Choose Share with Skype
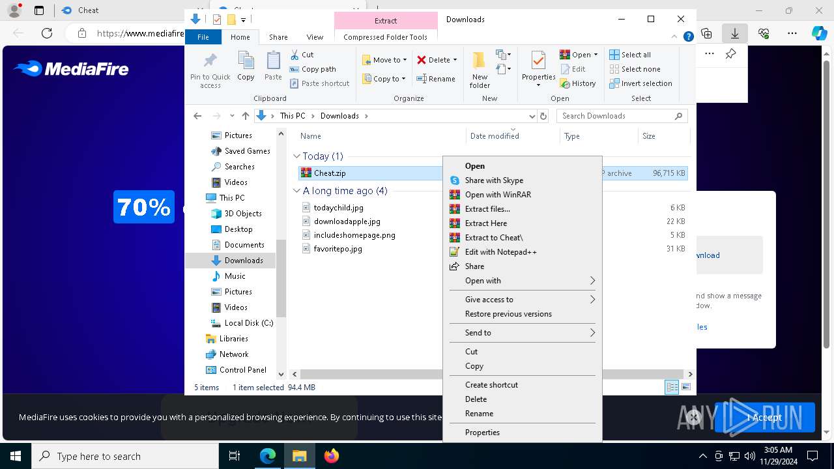 coord(522,180)
